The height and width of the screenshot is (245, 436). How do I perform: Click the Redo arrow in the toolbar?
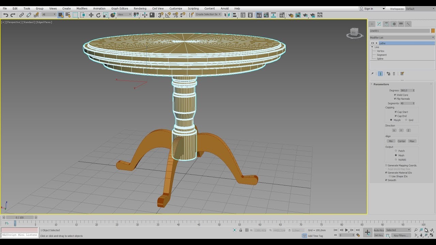coord(13,15)
